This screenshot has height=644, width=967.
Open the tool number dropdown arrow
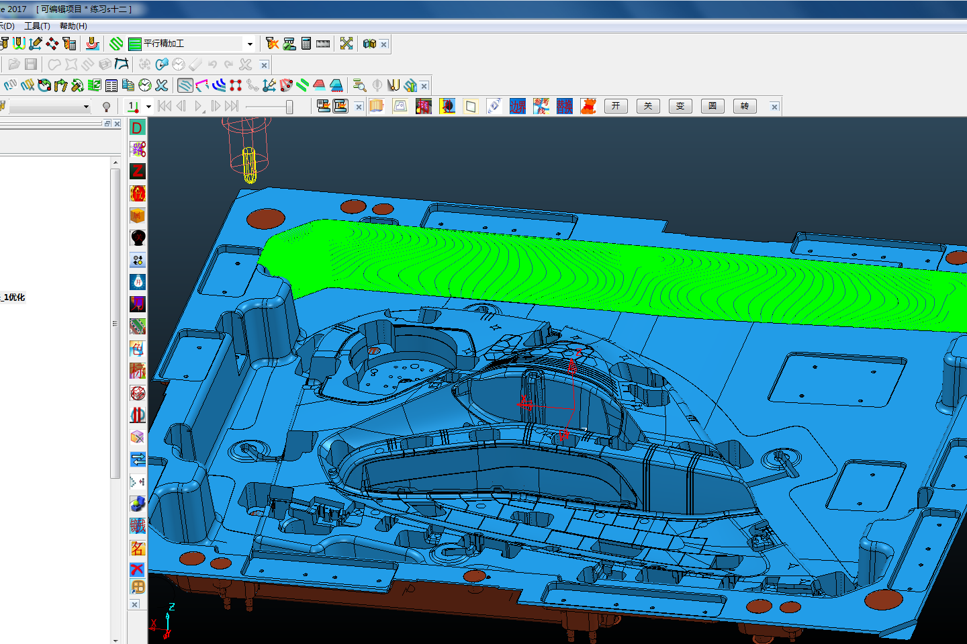[148, 107]
